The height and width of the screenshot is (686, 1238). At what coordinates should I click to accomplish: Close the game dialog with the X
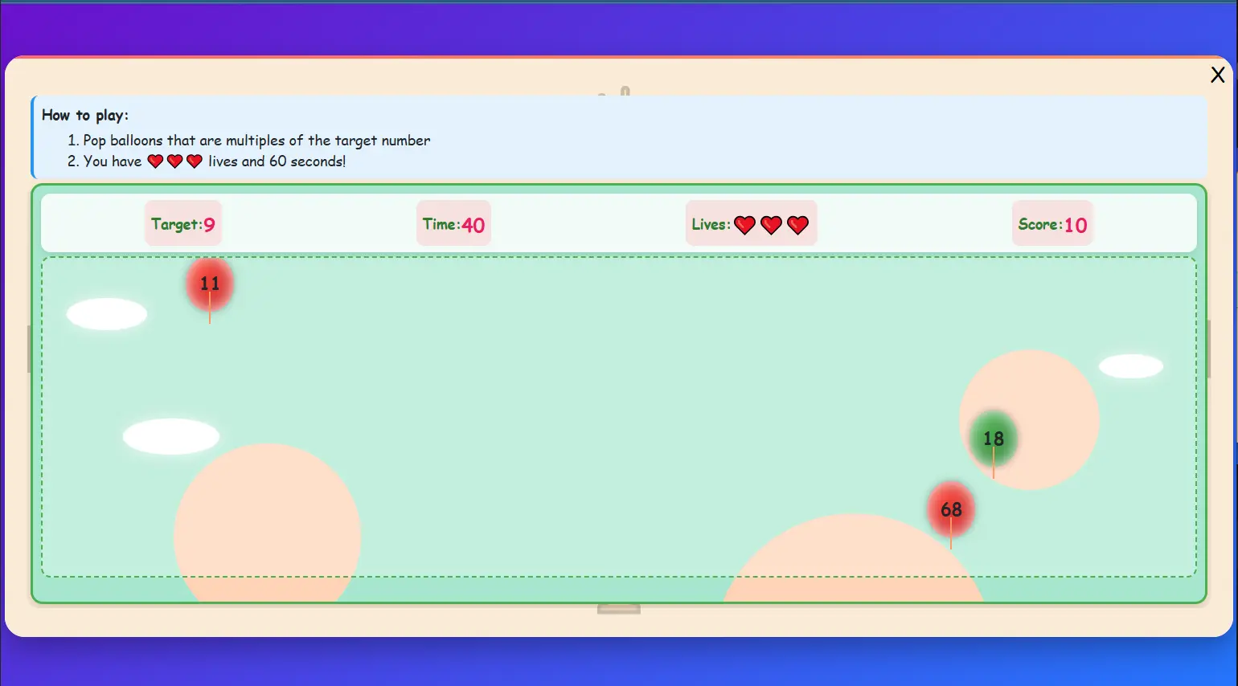pos(1218,75)
